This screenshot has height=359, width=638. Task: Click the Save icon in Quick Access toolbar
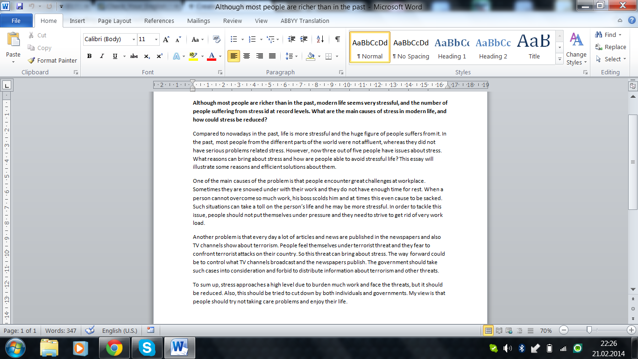pos(20,7)
